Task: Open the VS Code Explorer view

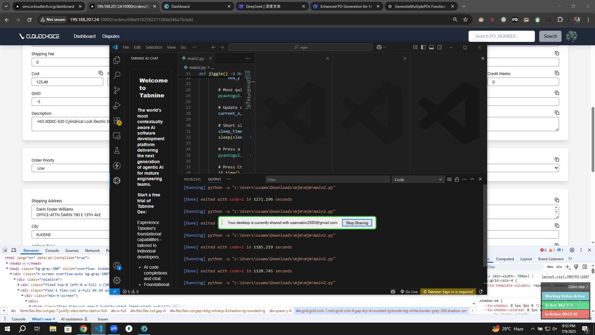Action: (117, 60)
